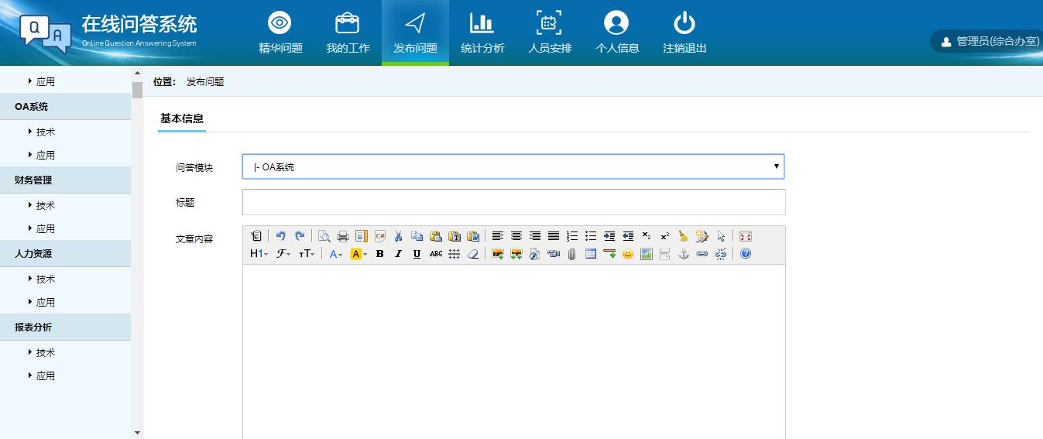Screen dimensions: 1043x439
Task: Click 注销退出 to log out
Action: (x=684, y=33)
